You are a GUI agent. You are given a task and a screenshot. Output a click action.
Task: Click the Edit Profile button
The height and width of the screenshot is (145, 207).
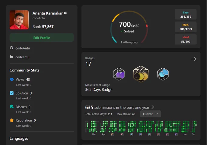(x=42, y=38)
